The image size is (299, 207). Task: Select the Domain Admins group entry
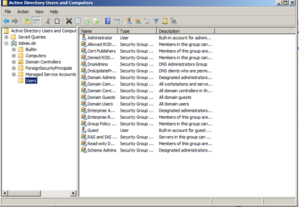point(101,78)
